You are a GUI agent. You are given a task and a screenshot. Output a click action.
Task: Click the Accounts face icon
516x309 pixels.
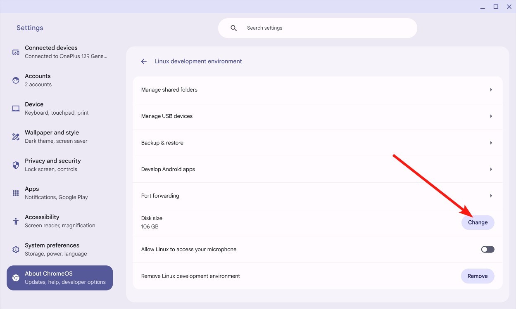pyautogui.click(x=16, y=80)
